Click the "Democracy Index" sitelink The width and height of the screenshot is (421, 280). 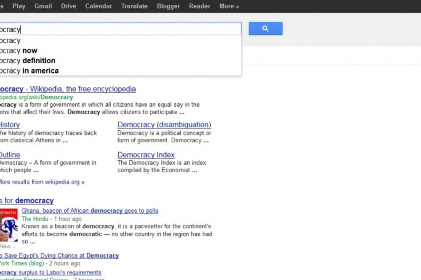[146, 155]
